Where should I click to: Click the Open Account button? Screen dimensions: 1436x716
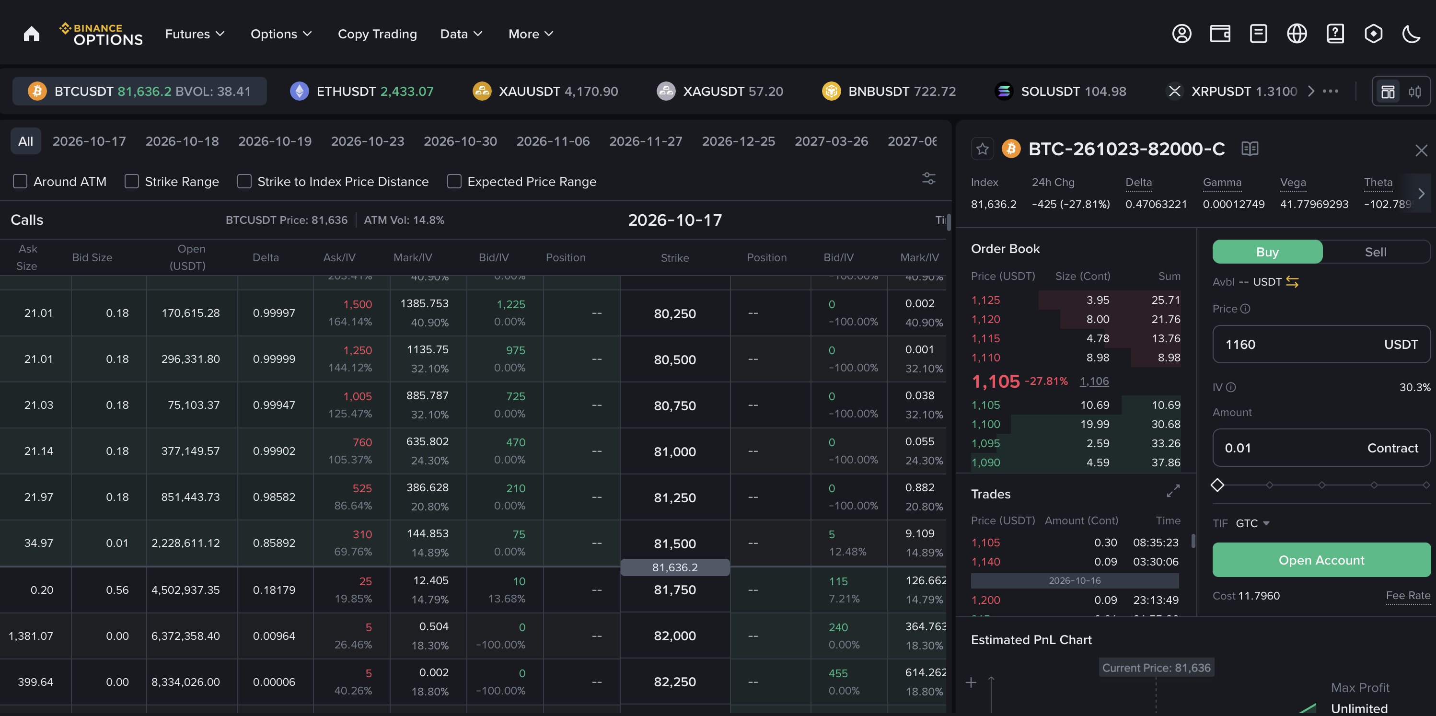coord(1321,560)
